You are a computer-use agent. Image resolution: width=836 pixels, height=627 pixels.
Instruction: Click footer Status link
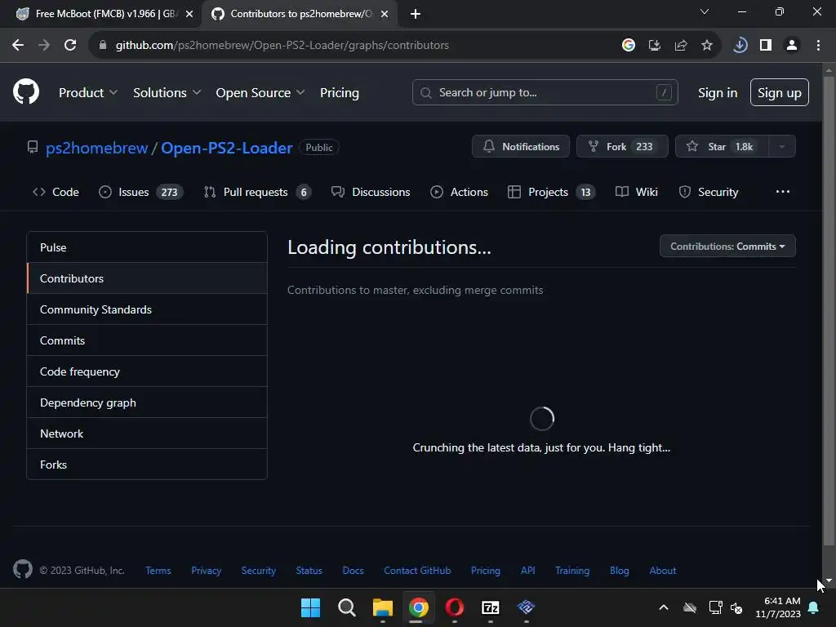coord(309,571)
